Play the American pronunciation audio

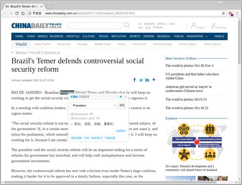[x=98, y=118]
